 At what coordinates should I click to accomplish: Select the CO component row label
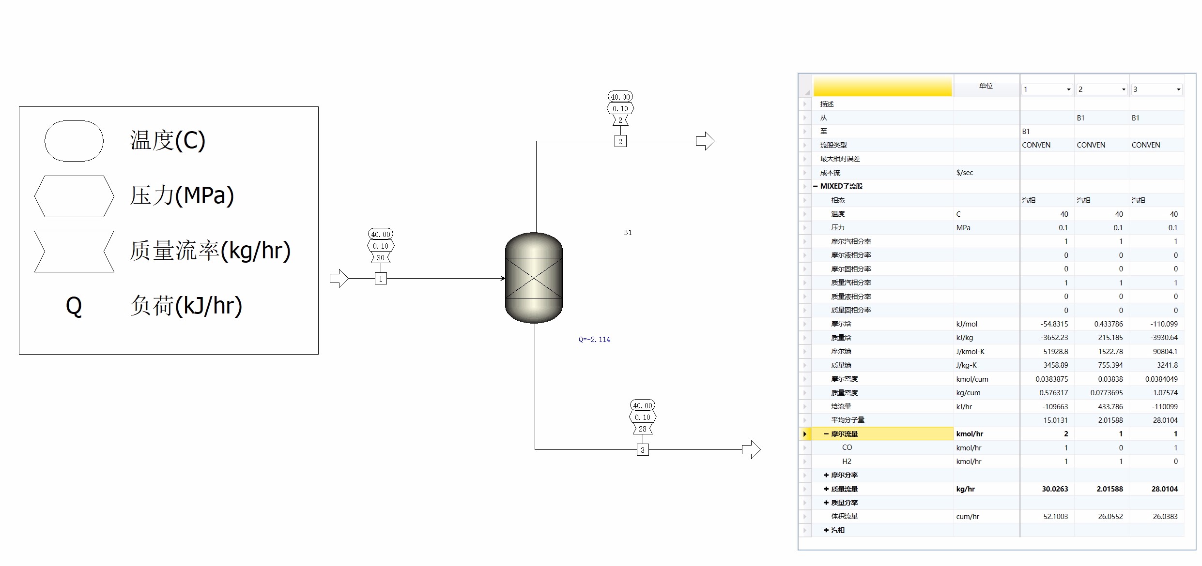pos(847,447)
